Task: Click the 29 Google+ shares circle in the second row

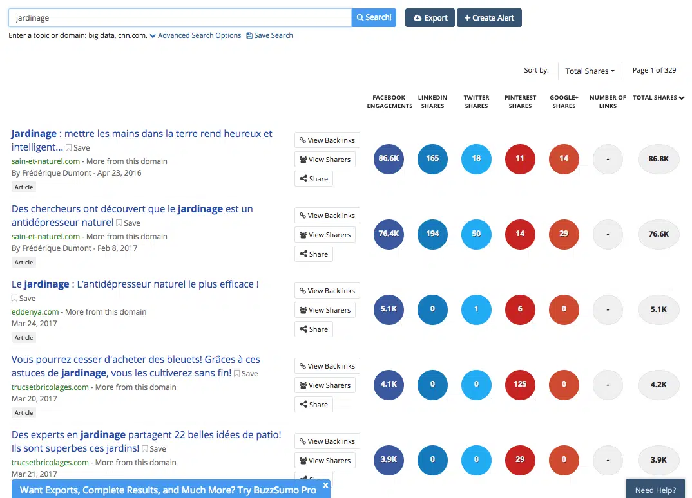Action: tap(564, 234)
